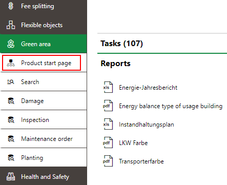Click the Damage database search icon
227x185 pixels.
click(x=11, y=101)
